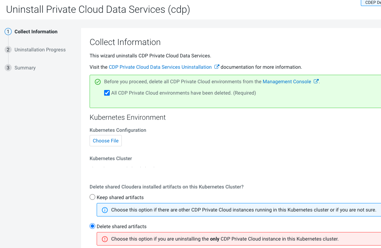Viewport: 381px width, 248px height.
Task: Open the Management Console link
Action: (x=287, y=81)
